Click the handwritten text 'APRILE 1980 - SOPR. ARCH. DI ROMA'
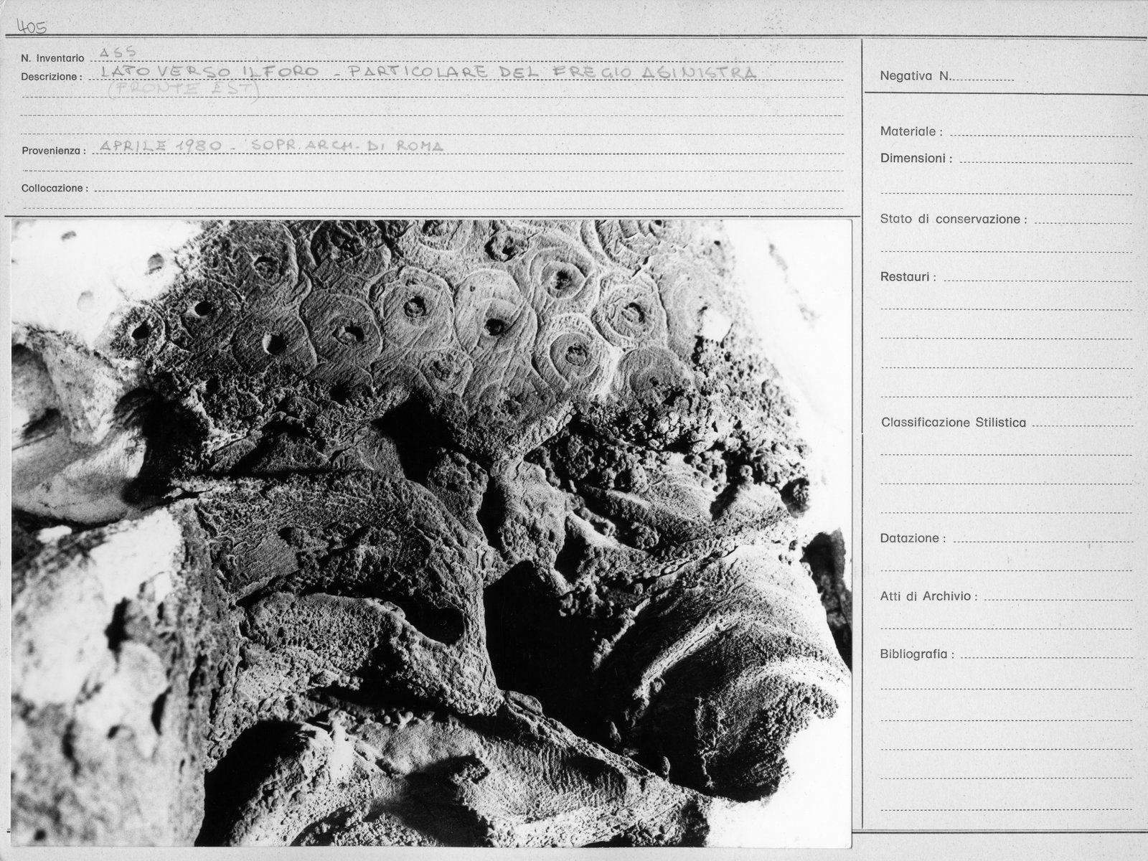1148x861 pixels. (x=271, y=146)
